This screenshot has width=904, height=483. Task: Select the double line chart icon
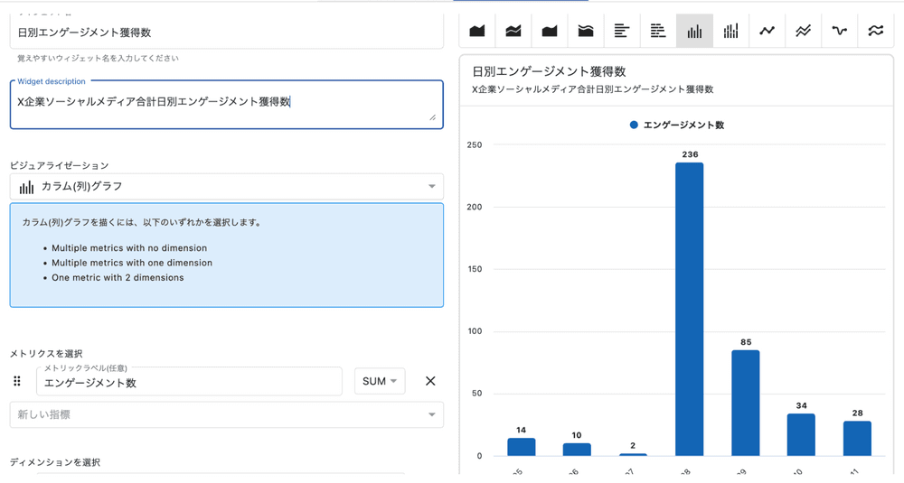(x=803, y=31)
